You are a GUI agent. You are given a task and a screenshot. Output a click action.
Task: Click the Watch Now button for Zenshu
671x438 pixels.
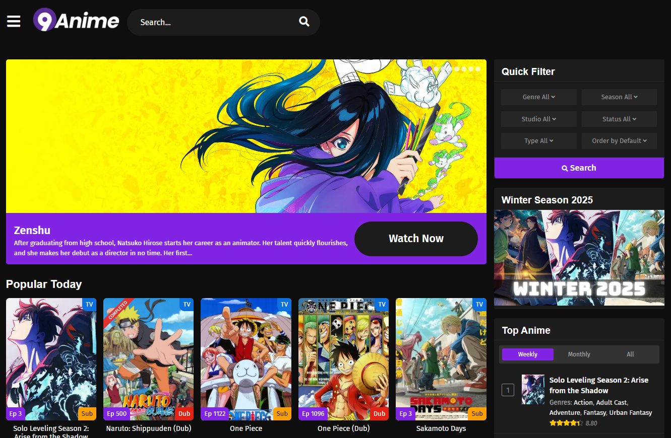pos(416,239)
